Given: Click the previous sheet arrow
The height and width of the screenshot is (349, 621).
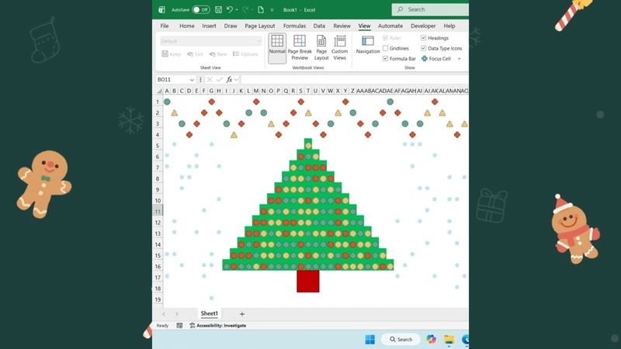Looking at the screenshot, I should tap(164, 314).
